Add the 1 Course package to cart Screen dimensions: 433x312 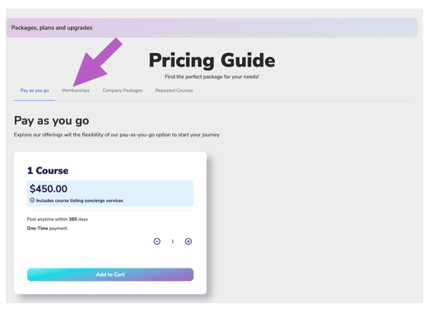[110, 275]
